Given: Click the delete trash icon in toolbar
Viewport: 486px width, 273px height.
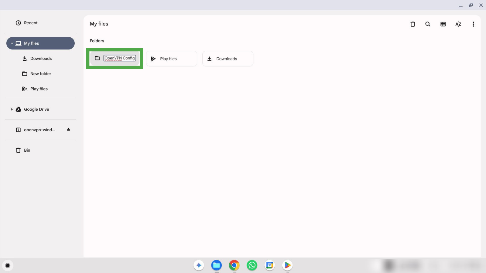Looking at the screenshot, I should (x=412, y=24).
